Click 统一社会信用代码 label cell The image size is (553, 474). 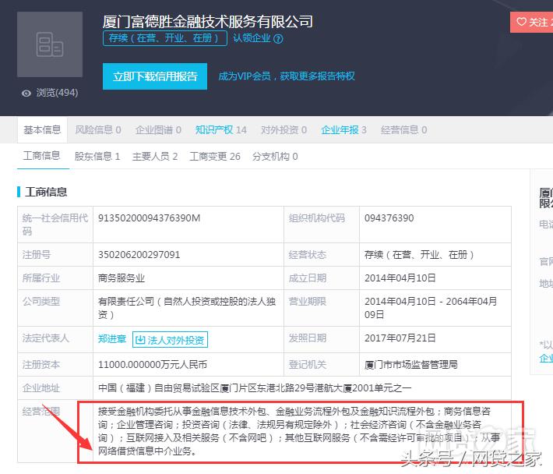pos(55,225)
